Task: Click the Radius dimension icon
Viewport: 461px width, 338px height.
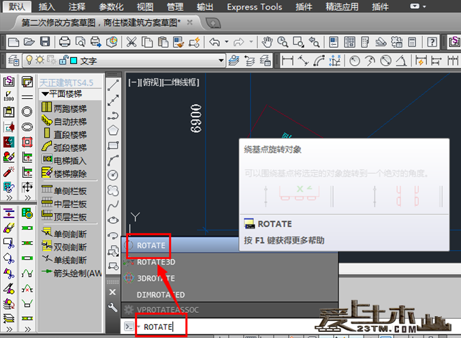Action: tap(355, 61)
